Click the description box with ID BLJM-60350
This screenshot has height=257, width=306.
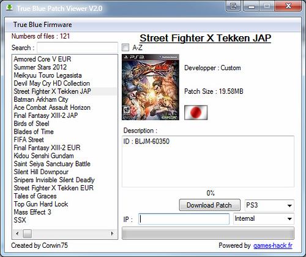[x=208, y=161]
